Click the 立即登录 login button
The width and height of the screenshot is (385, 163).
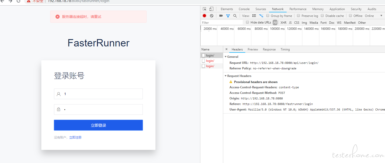click(x=98, y=125)
